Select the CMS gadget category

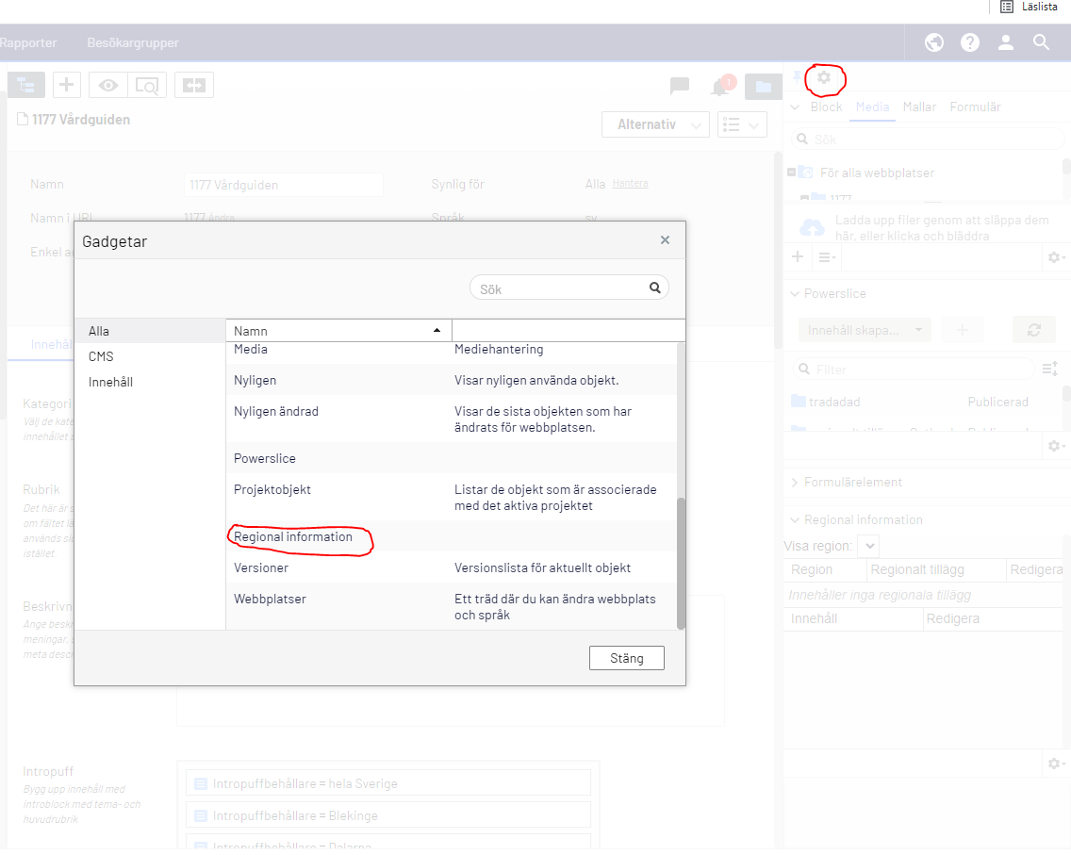[101, 356]
